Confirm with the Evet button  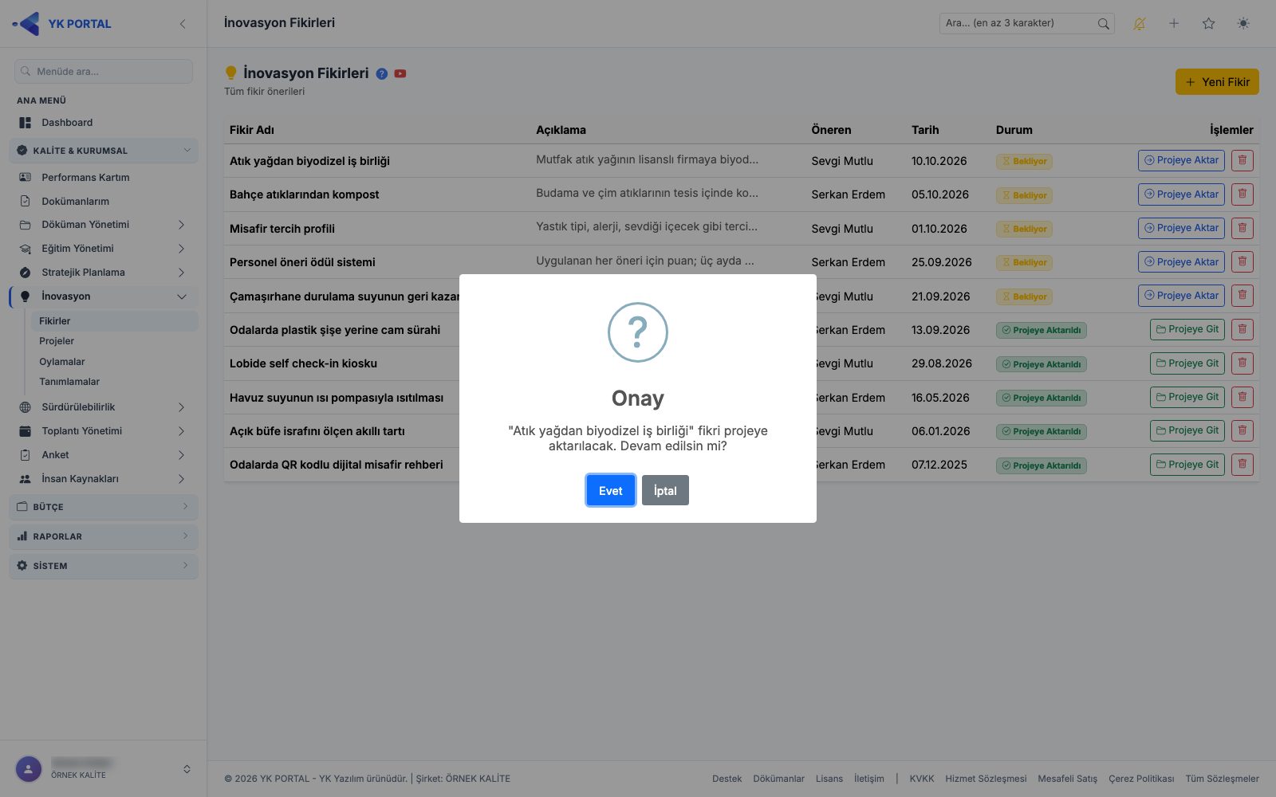611,490
